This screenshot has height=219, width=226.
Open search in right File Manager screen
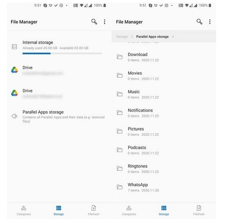199,22
